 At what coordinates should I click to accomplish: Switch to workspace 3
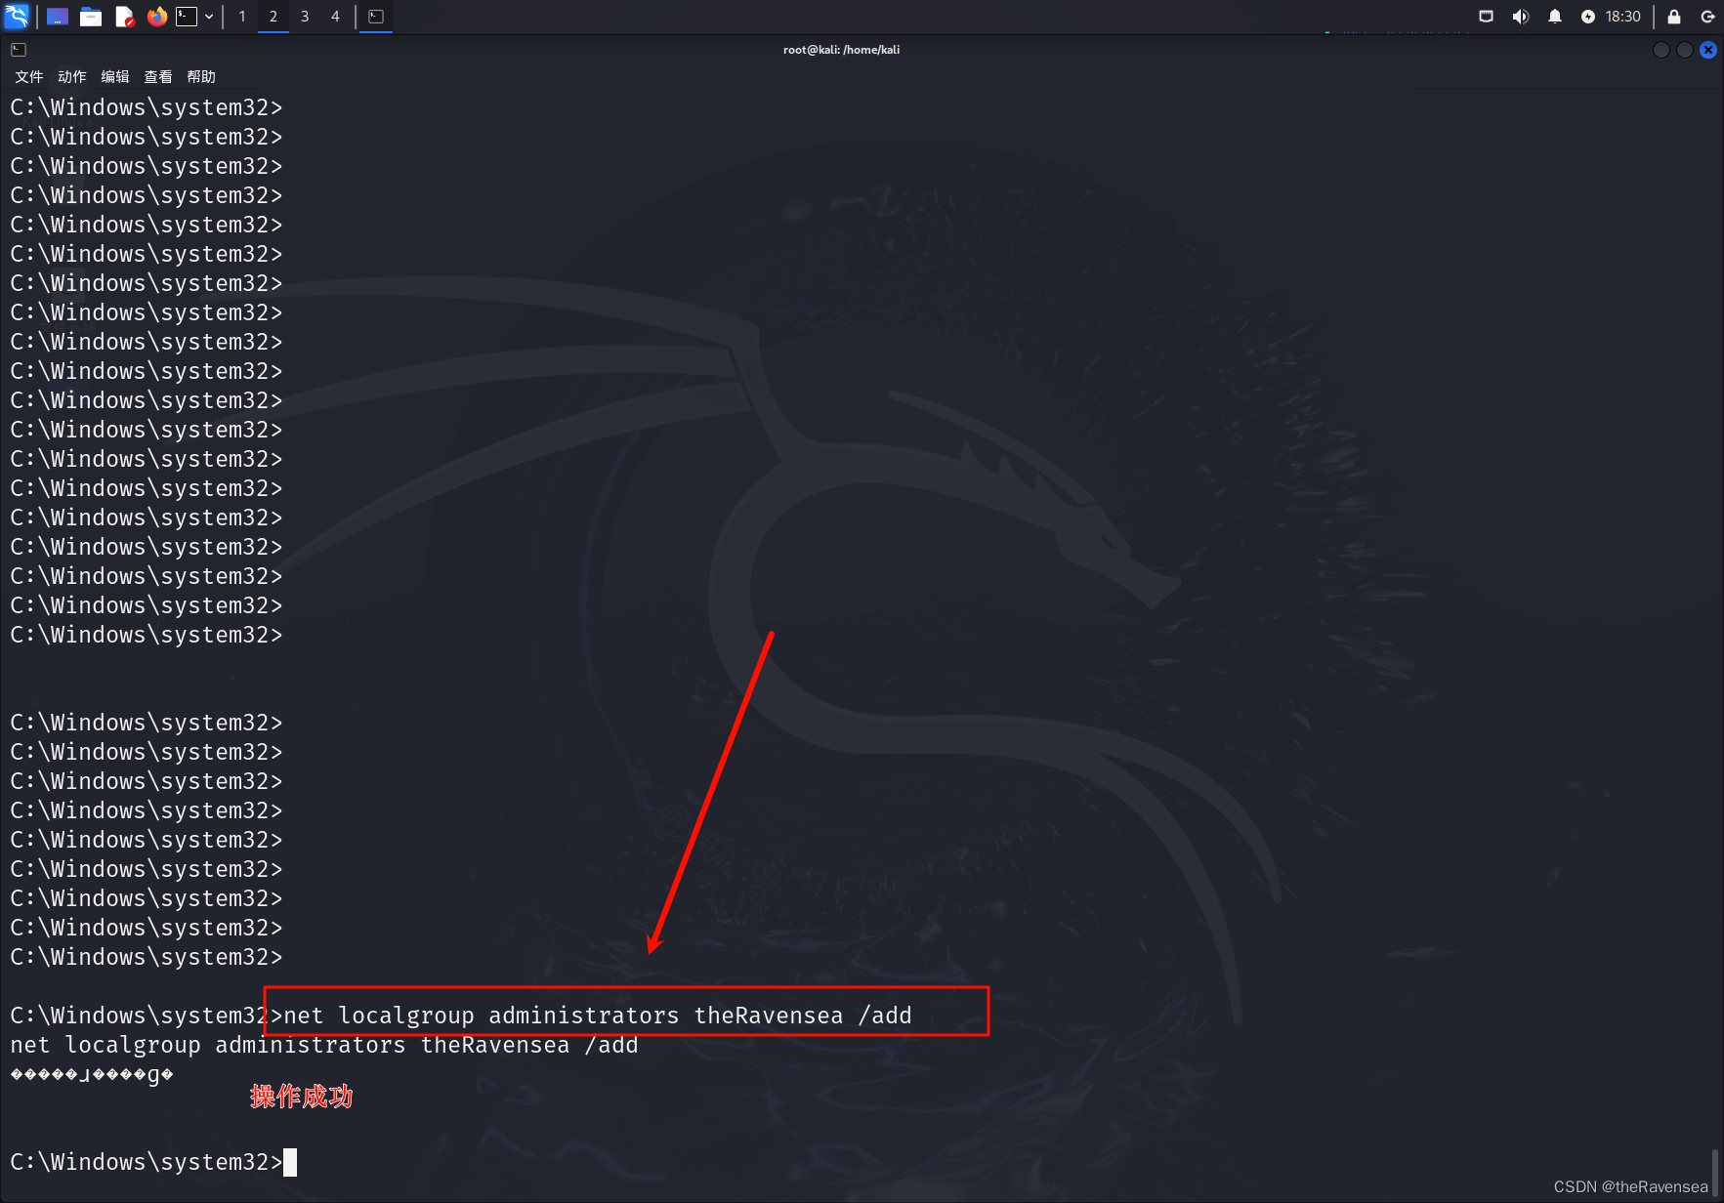tap(305, 17)
